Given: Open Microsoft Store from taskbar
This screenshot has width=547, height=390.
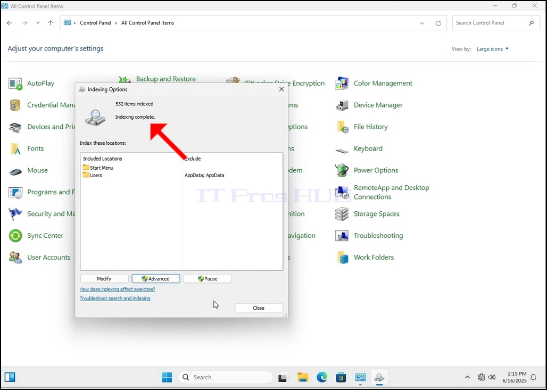Looking at the screenshot, I should click(341, 377).
